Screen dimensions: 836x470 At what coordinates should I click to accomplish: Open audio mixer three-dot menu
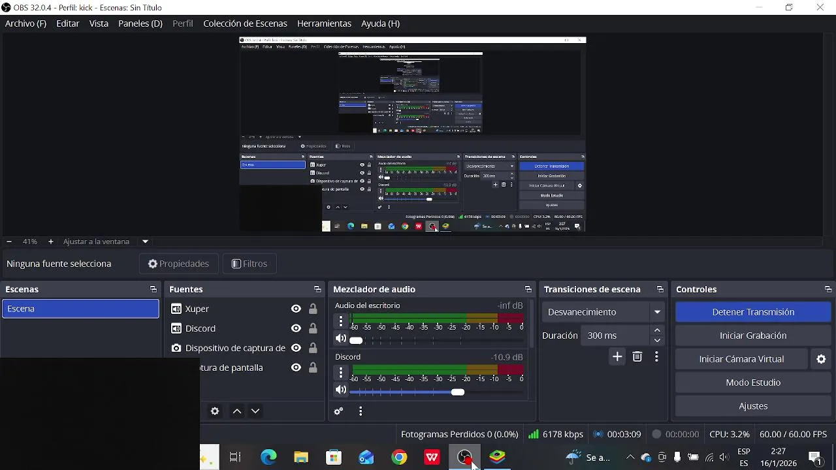[x=361, y=411]
